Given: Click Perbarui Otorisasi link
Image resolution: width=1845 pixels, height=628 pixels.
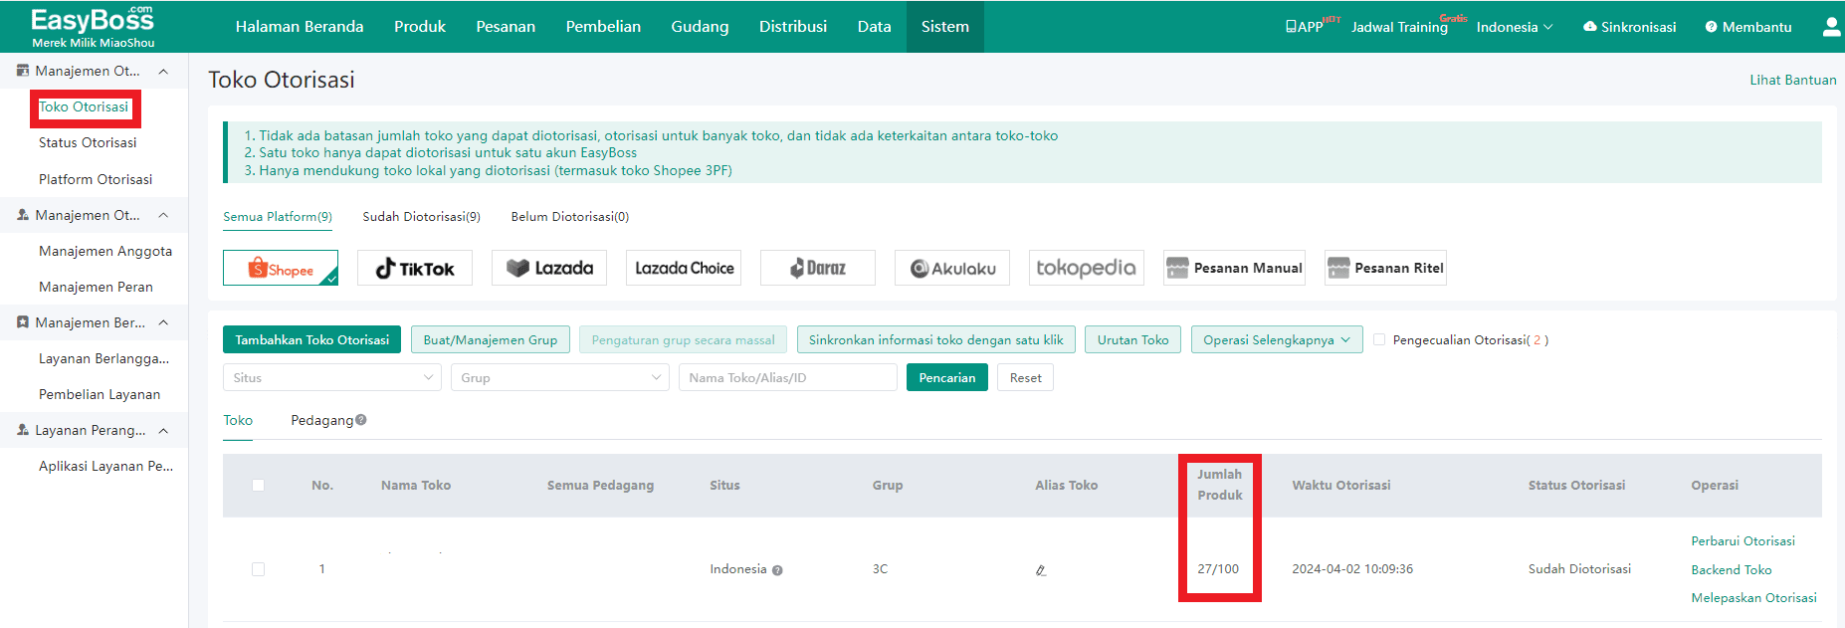Looking at the screenshot, I should pyautogui.click(x=1743, y=540).
